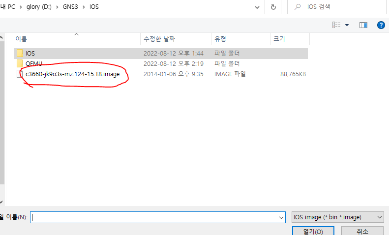Go to GNS3 in the breadcrumb

[70, 7]
